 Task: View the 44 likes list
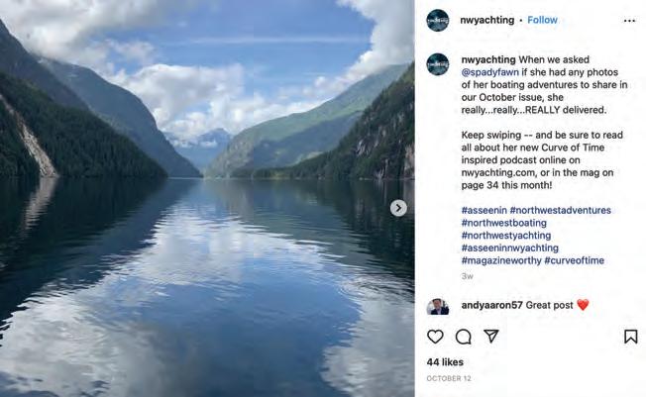coord(445,361)
